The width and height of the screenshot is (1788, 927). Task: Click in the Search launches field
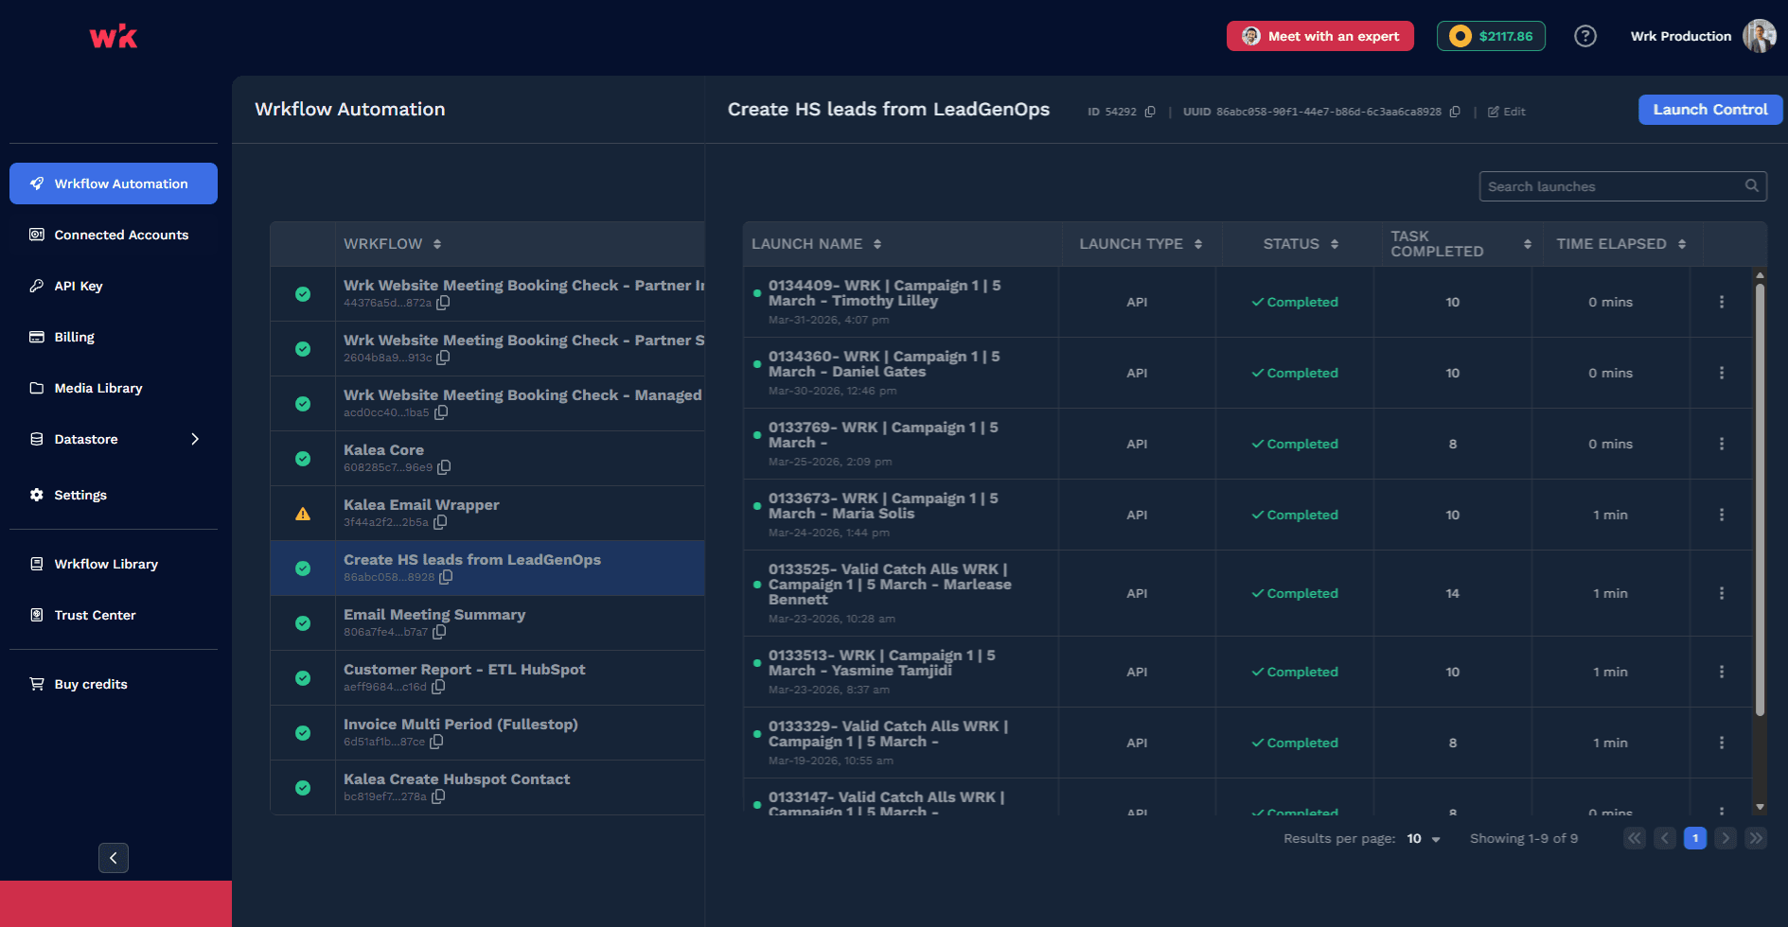click(x=1622, y=186)
